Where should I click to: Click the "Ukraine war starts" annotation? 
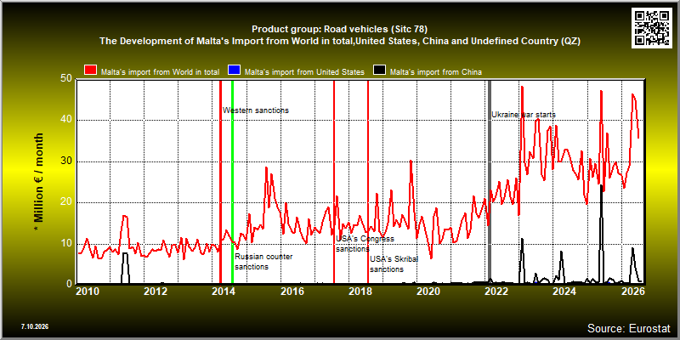(x=524, y=115)
